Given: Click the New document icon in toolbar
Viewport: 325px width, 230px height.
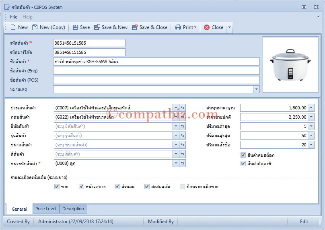Looking at the screenshot, I should tap(13, 27).
